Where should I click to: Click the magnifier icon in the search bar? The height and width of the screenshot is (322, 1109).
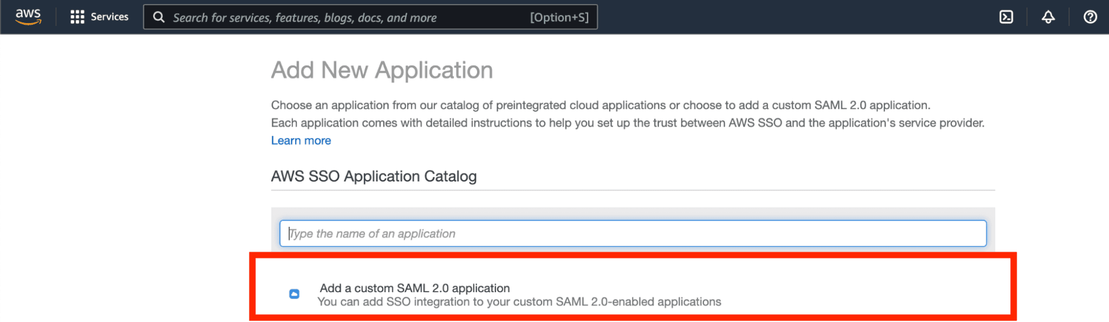(159, 17)
